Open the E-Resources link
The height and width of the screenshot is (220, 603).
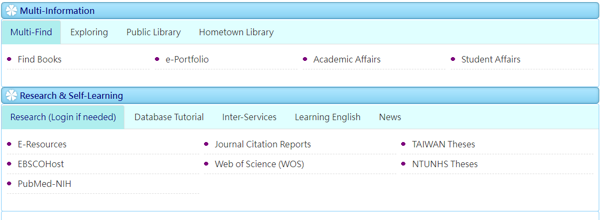coord(42,145)
